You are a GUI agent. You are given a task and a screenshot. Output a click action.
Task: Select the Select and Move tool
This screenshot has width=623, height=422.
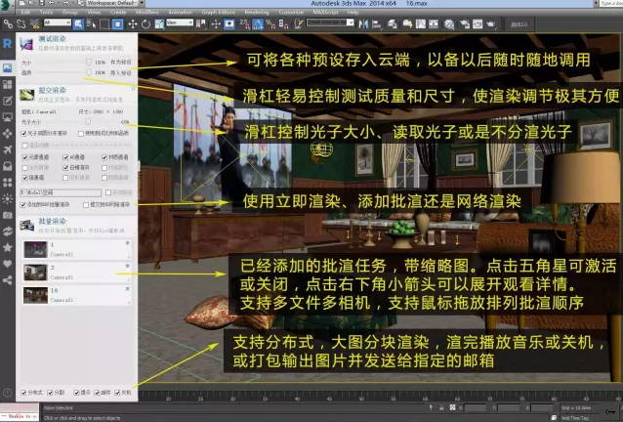(x=132, y=24)
